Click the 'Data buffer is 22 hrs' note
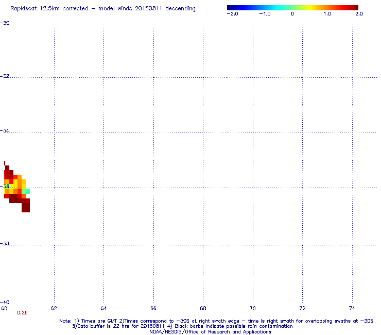 (x=182, y=326)
